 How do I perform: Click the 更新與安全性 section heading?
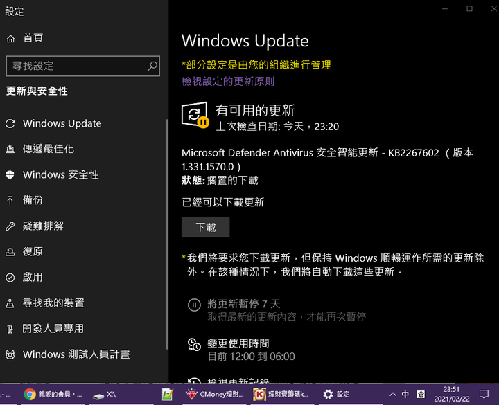(37, 91)
